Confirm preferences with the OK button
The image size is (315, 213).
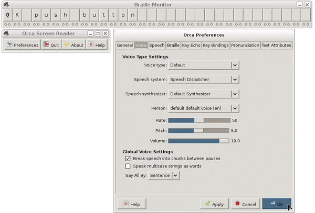tap(277, 204)
